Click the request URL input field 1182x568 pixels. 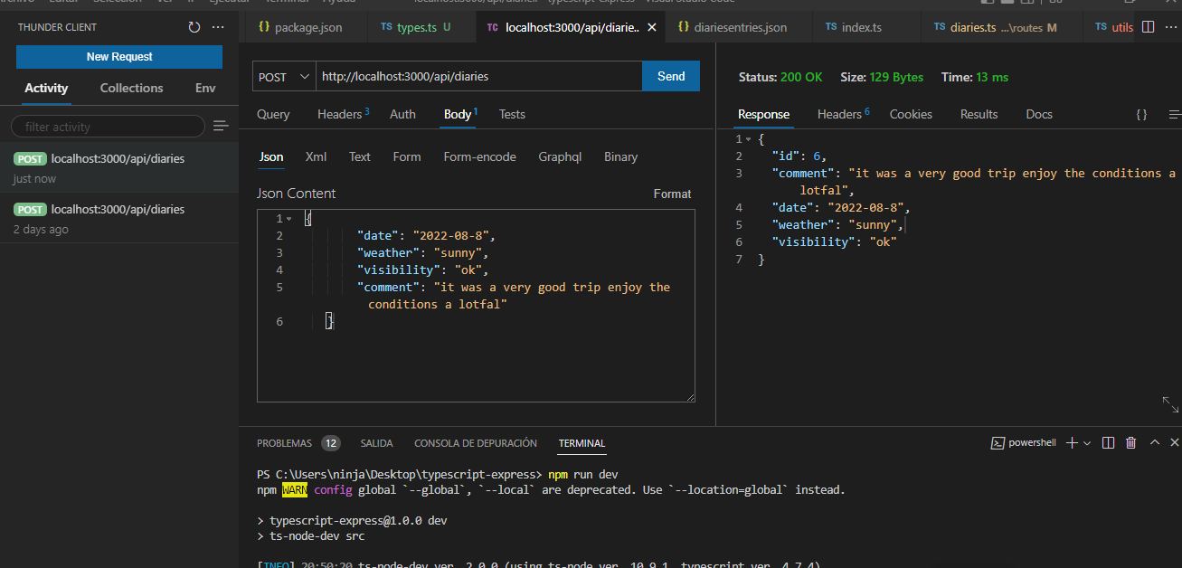(x=478, y=77)
